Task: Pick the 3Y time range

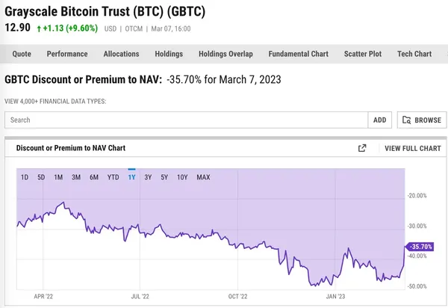Action: point(148,177)
